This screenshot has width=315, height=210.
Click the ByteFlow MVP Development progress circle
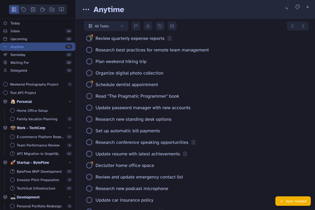[x=12, y=171]
